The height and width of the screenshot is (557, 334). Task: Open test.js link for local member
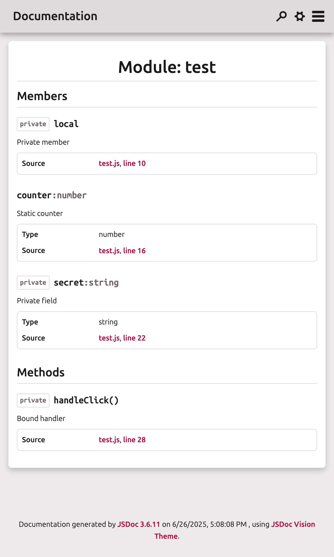pos(109,163)
